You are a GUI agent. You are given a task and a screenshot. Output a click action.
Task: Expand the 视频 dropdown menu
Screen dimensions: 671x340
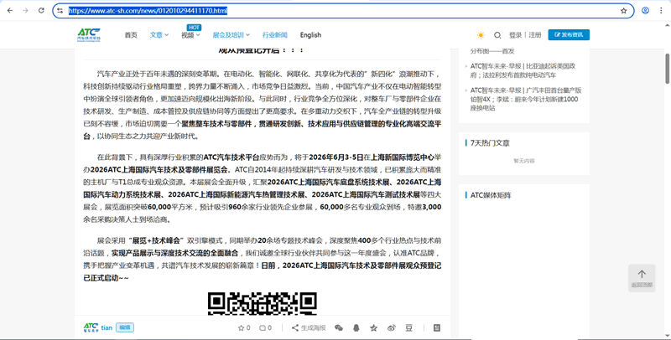coord(190,35)
